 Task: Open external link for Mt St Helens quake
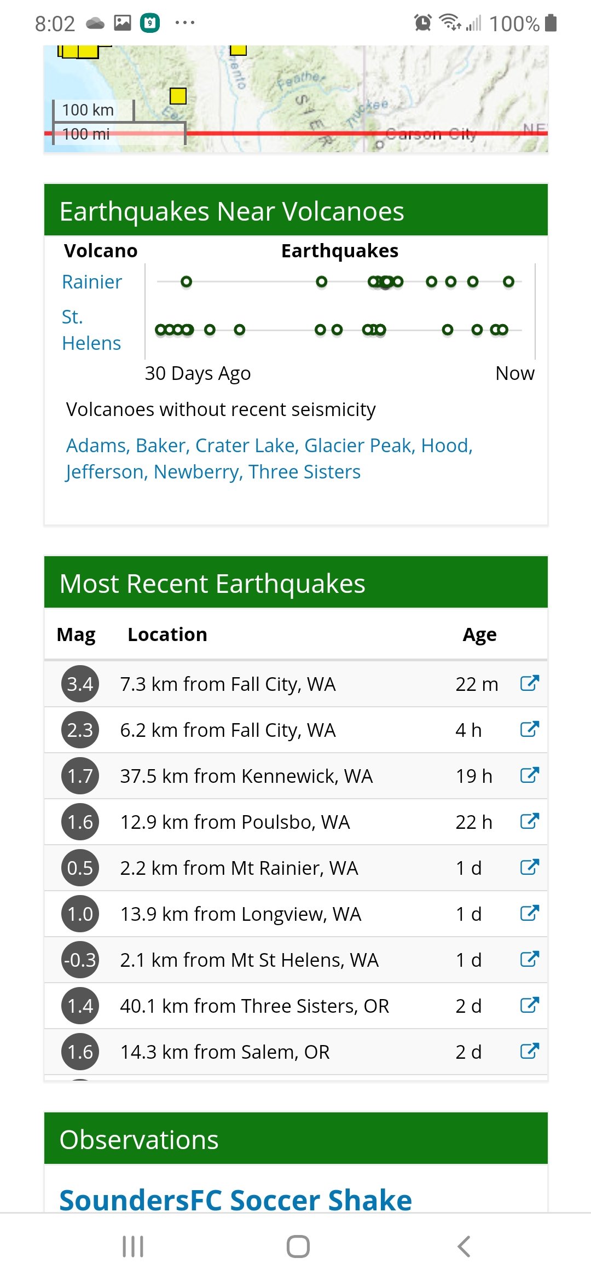[529, 959]
